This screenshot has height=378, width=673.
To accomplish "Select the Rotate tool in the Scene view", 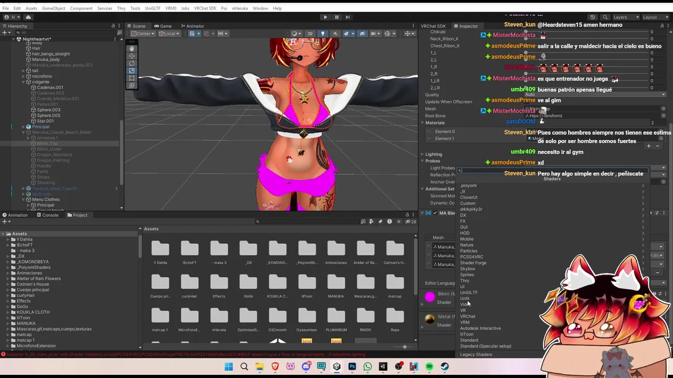I will [131, 63].
